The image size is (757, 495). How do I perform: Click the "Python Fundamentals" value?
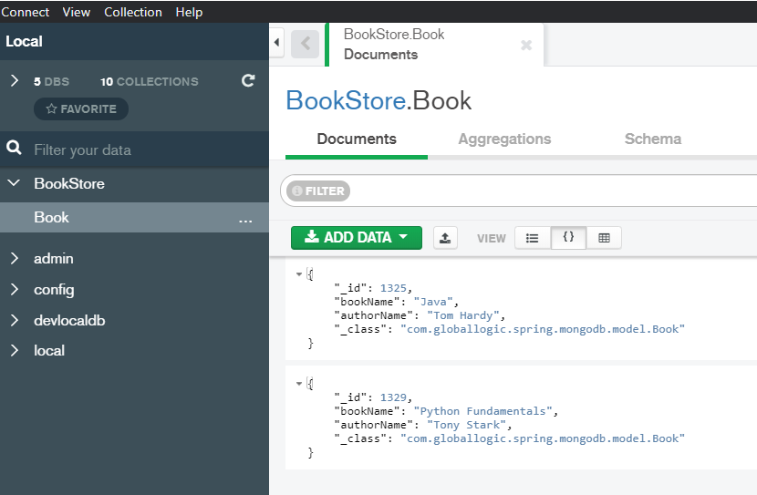pyautogui.click(x=482, y=411)
